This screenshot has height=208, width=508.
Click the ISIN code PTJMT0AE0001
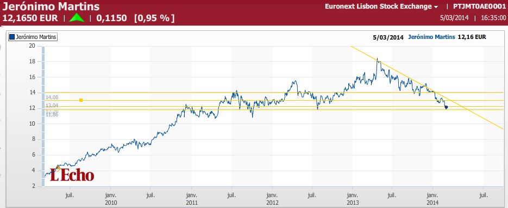479,6
